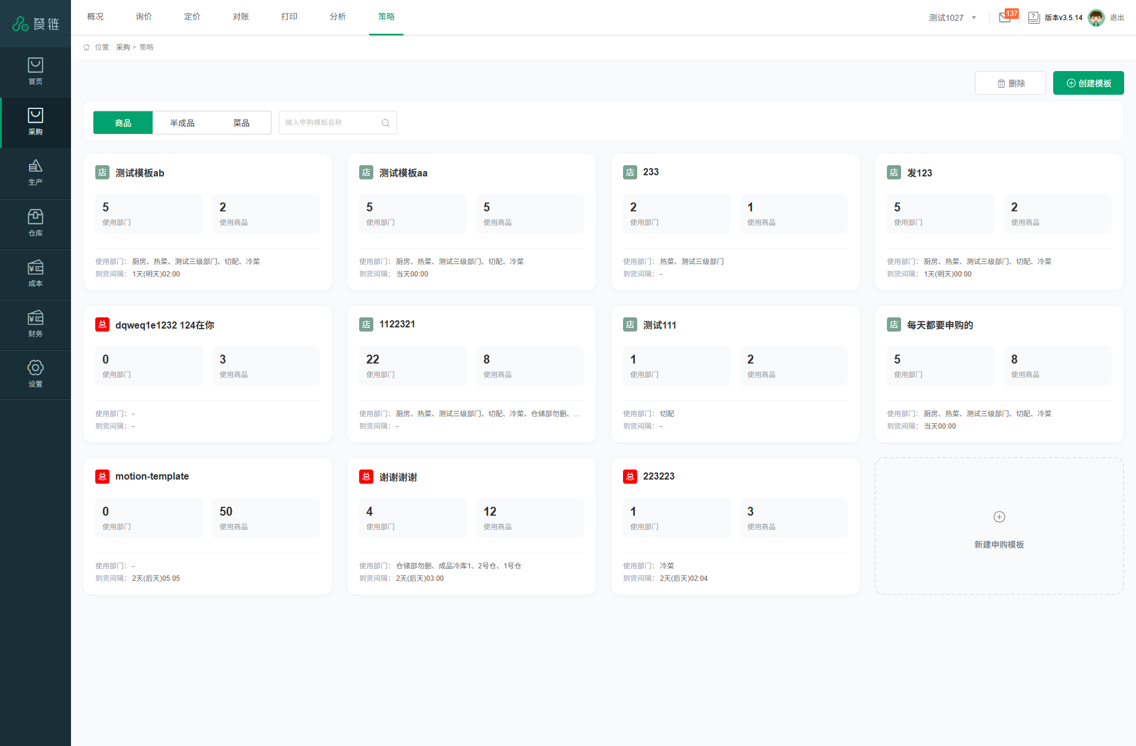The image size is (1136, 746).
Task: Click the plus icon in 新建申购模板 card
Action: pos(999,517)
